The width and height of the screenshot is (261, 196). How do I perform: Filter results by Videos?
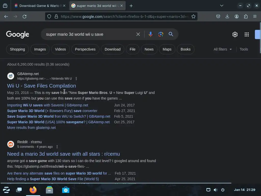60,49
